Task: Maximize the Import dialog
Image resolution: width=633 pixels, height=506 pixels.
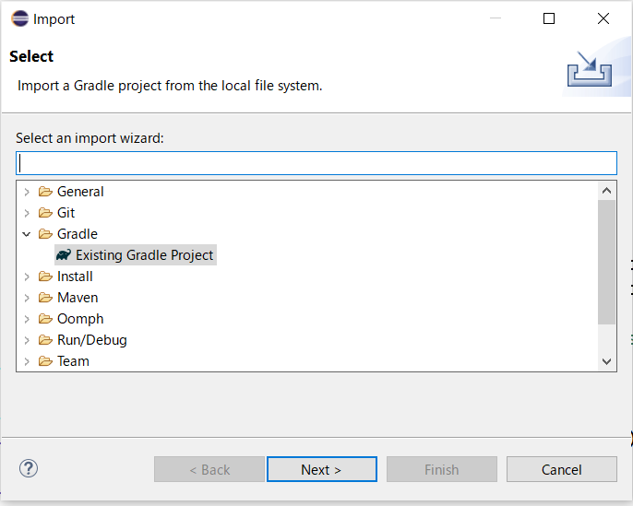Action: pyautogui.click(x=549, y=18)
